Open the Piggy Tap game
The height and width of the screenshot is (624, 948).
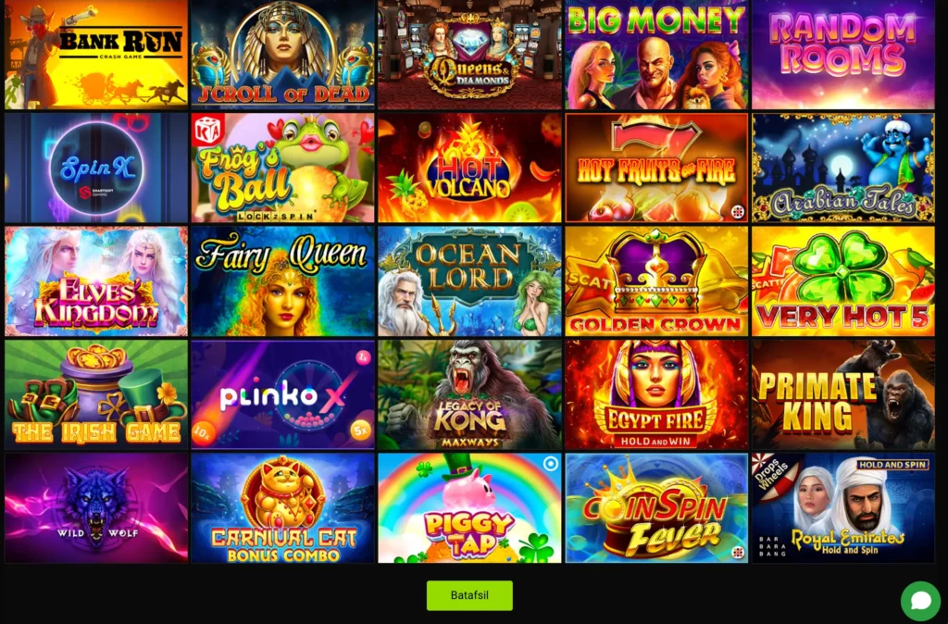(x=469, y=508)
